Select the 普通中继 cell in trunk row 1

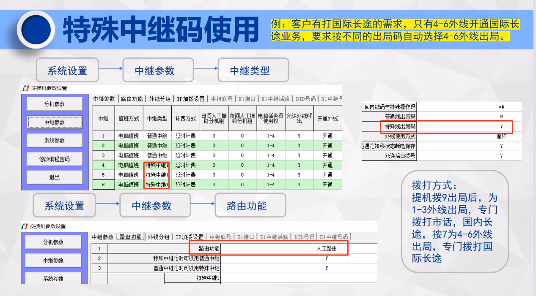(x=157, y=136)
